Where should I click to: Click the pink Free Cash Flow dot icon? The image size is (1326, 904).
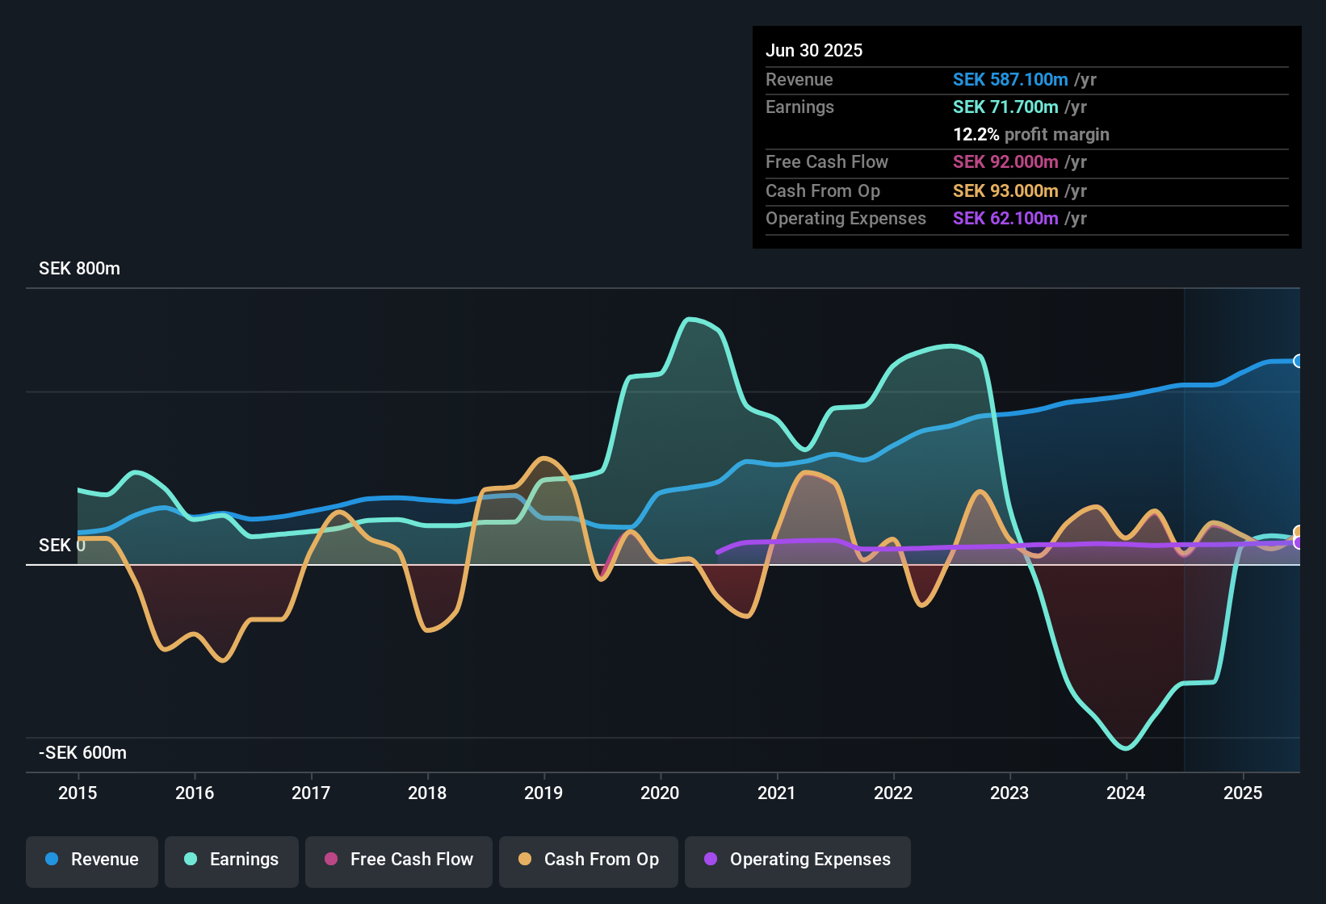tap(330, 860)
